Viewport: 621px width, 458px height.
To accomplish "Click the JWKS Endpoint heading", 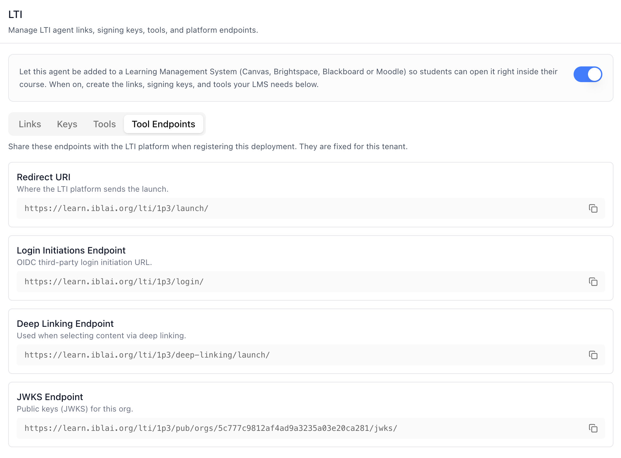I will (x=50, y=397).
